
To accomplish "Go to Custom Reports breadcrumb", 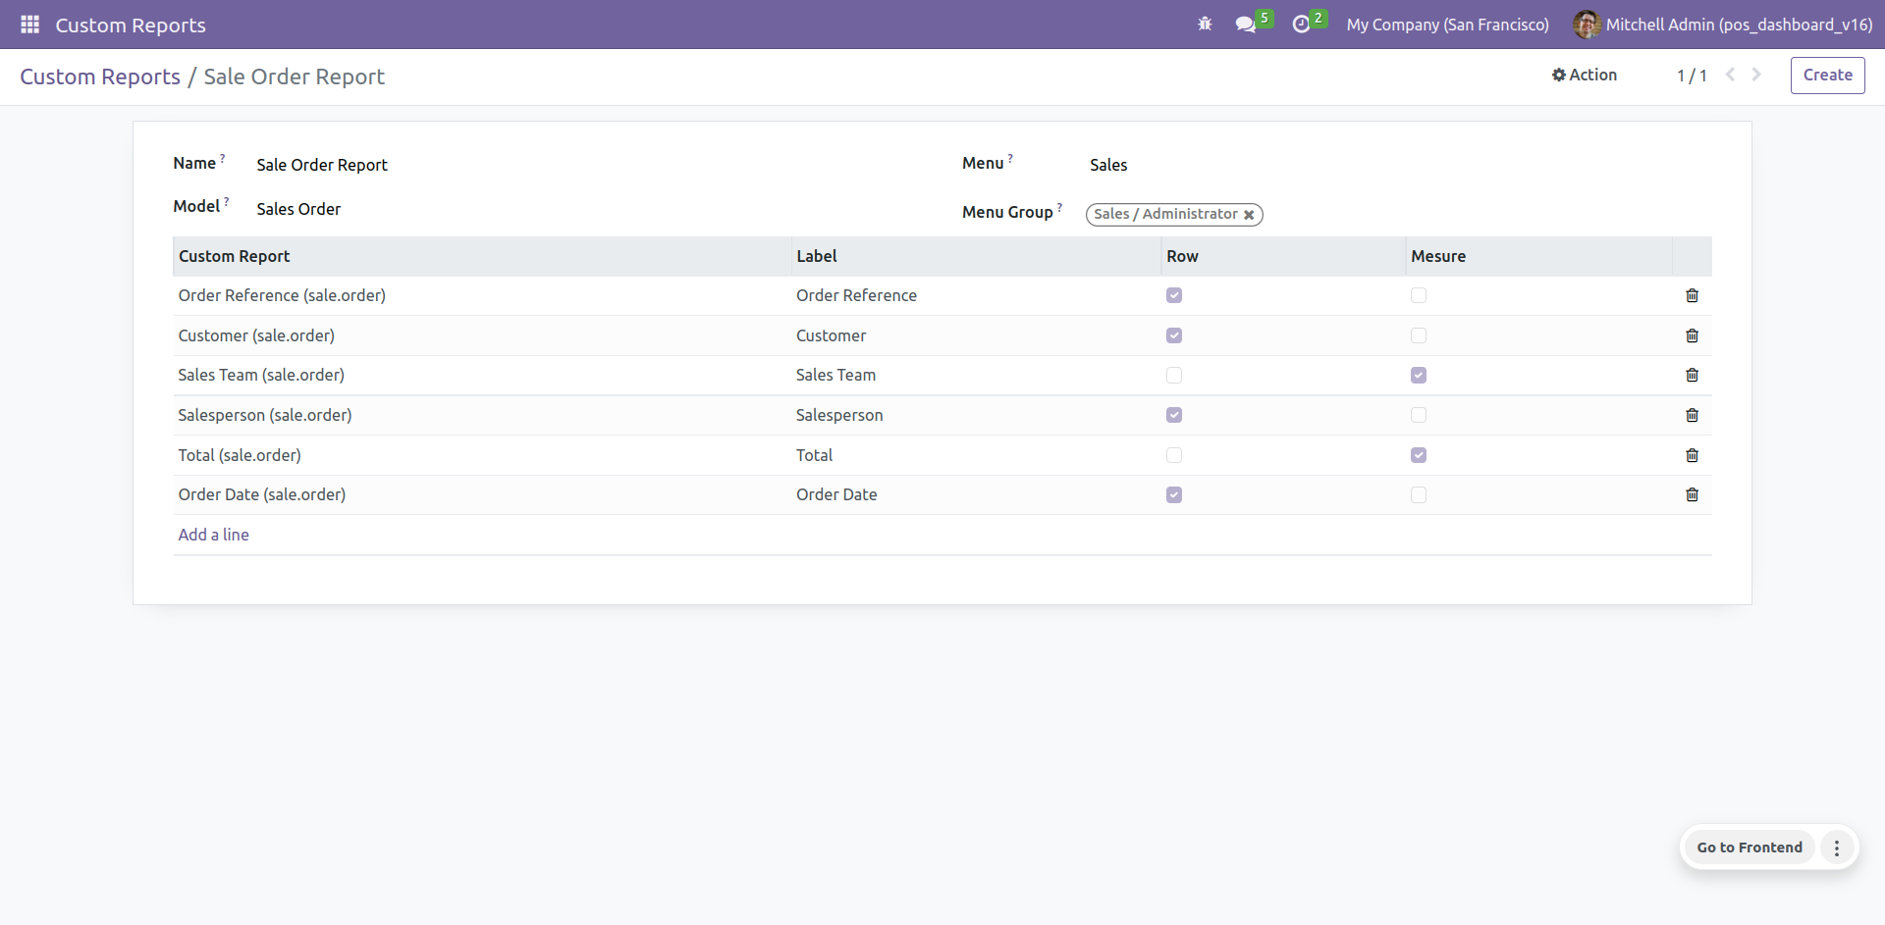I will pyautogui.click(x=100, y=77).
